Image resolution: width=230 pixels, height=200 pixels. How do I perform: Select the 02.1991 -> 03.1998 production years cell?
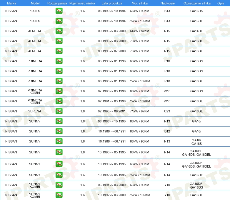(112, 101)
